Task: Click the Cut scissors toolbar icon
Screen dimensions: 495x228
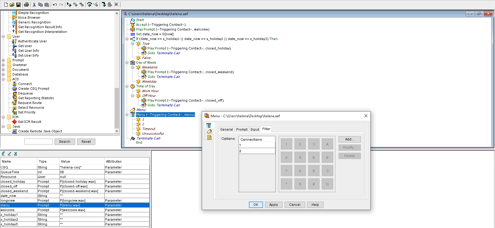Action: click(x=34, y=4)
